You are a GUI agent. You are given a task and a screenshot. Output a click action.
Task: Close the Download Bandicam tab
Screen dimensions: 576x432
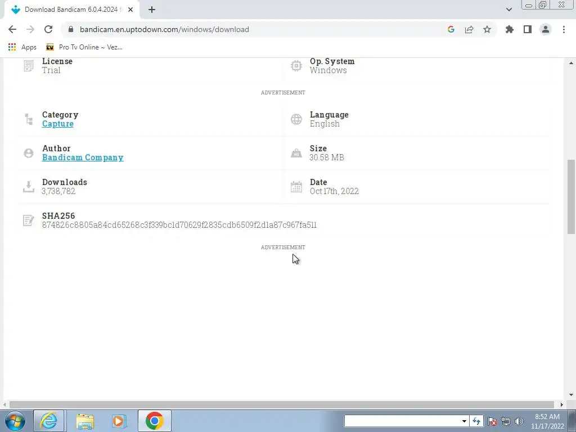click(130, 10)
